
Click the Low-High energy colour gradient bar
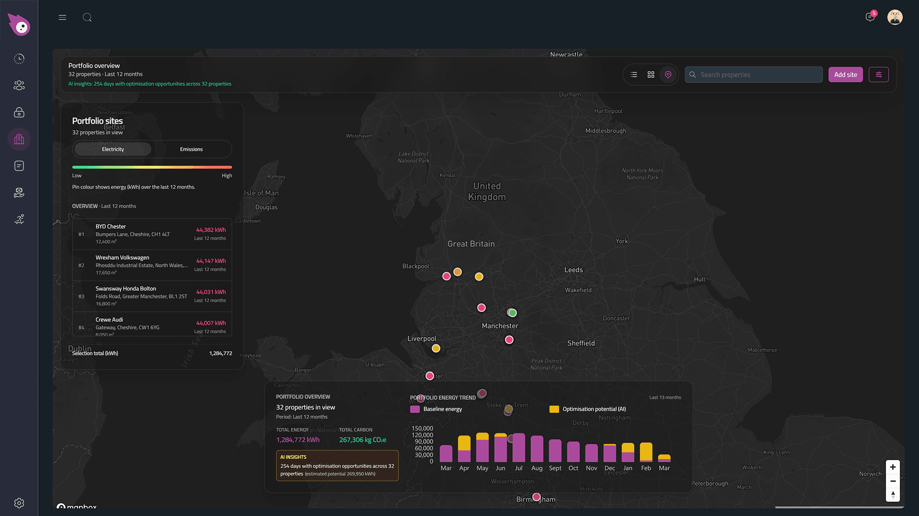pyautogui.click(x=152, y=167)
